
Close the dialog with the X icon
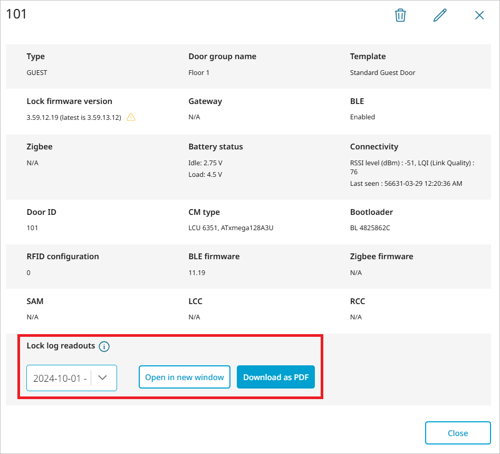(479, 15)
